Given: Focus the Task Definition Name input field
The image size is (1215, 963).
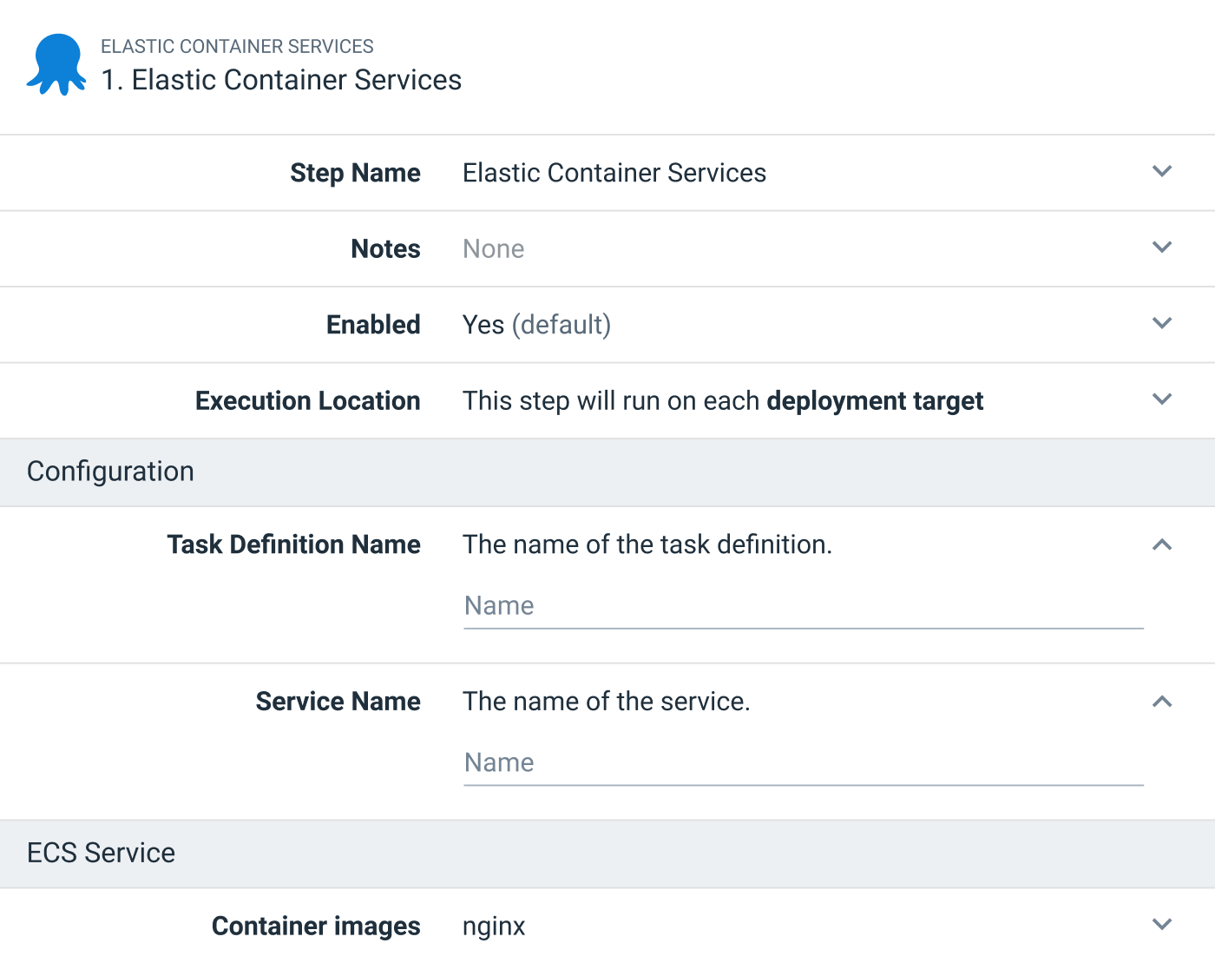Looking at the screenshot, I should point(803,606).
